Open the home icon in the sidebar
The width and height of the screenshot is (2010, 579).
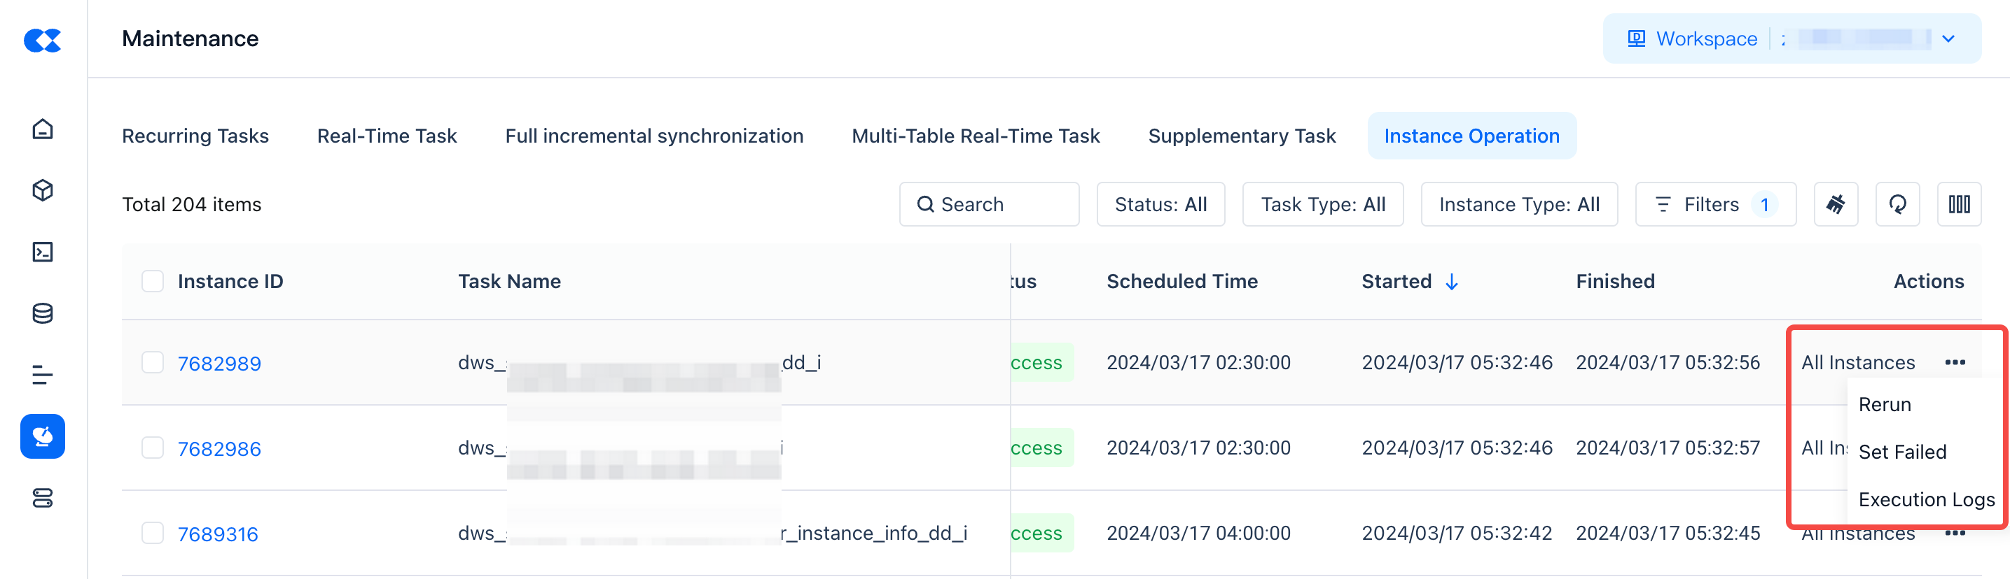point(43,129)
